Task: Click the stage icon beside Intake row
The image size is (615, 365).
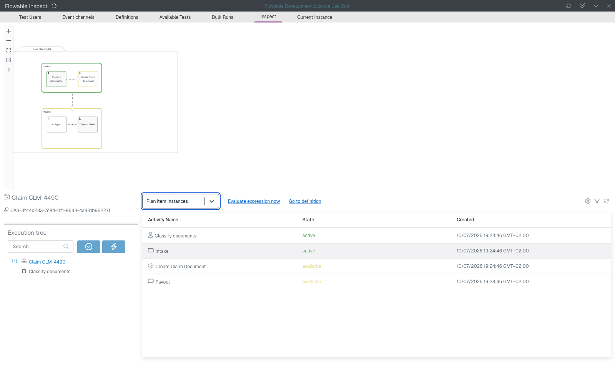Action: coord(151,250)
